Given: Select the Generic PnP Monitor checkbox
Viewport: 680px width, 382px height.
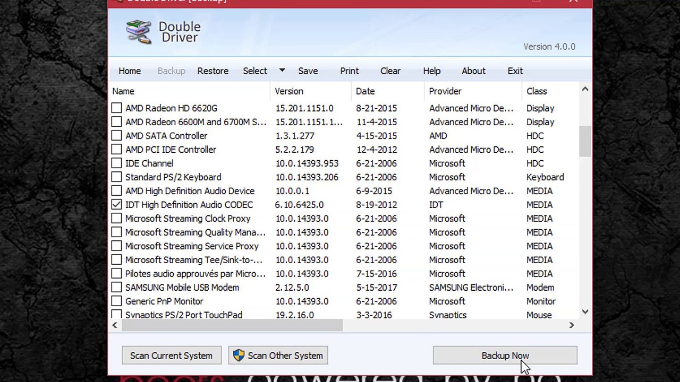Looking at the screenshot, I should point(116,301).
